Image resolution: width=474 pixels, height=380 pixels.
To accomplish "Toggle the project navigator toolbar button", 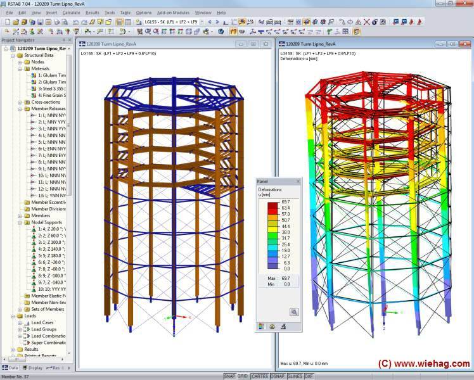I will [x=119, y=22].
